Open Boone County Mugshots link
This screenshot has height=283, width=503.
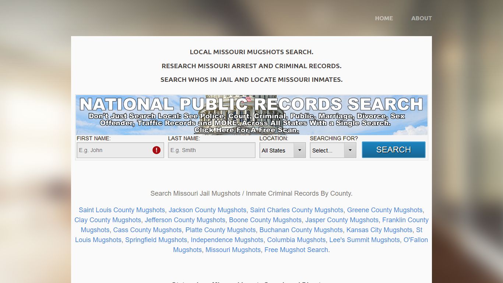click(x=265, y=220)
